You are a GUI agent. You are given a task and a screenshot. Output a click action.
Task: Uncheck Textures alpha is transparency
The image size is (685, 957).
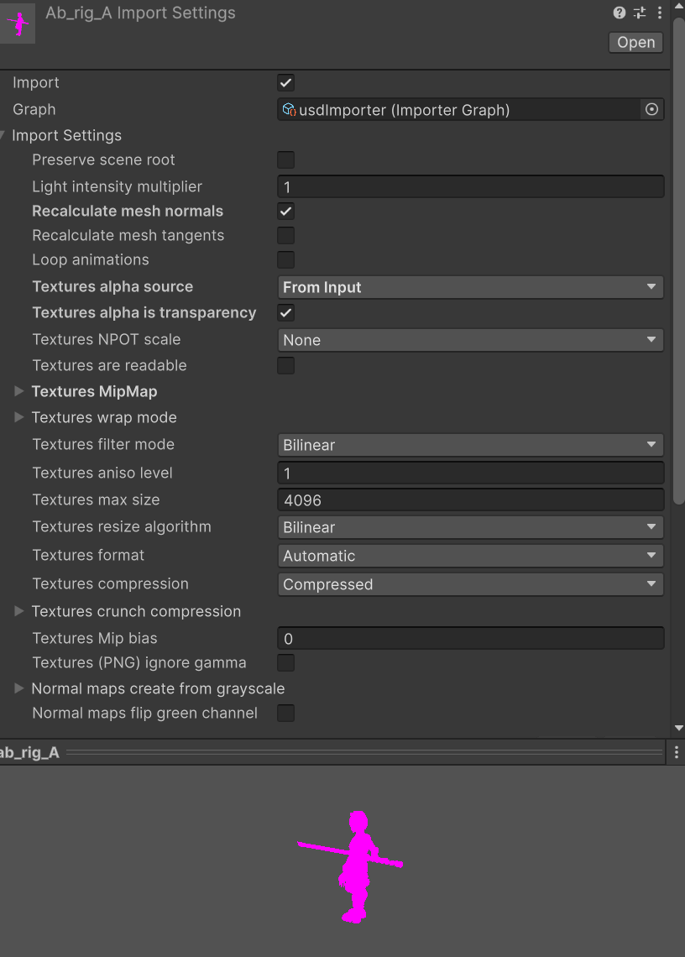point(285,313)
